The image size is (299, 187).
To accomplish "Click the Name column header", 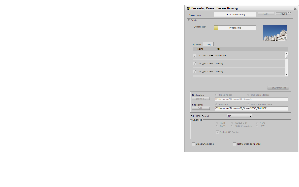I will (206, 49).
